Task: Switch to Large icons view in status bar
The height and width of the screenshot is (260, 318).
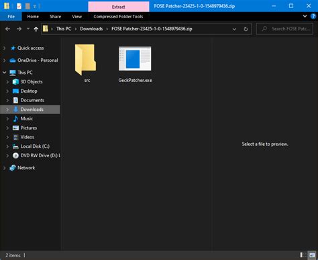Action: pos(312,255)
